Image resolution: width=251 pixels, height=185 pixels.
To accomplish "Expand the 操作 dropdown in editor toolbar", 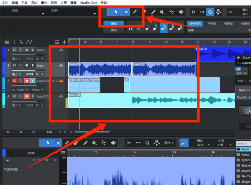I will tap(169, 143).
